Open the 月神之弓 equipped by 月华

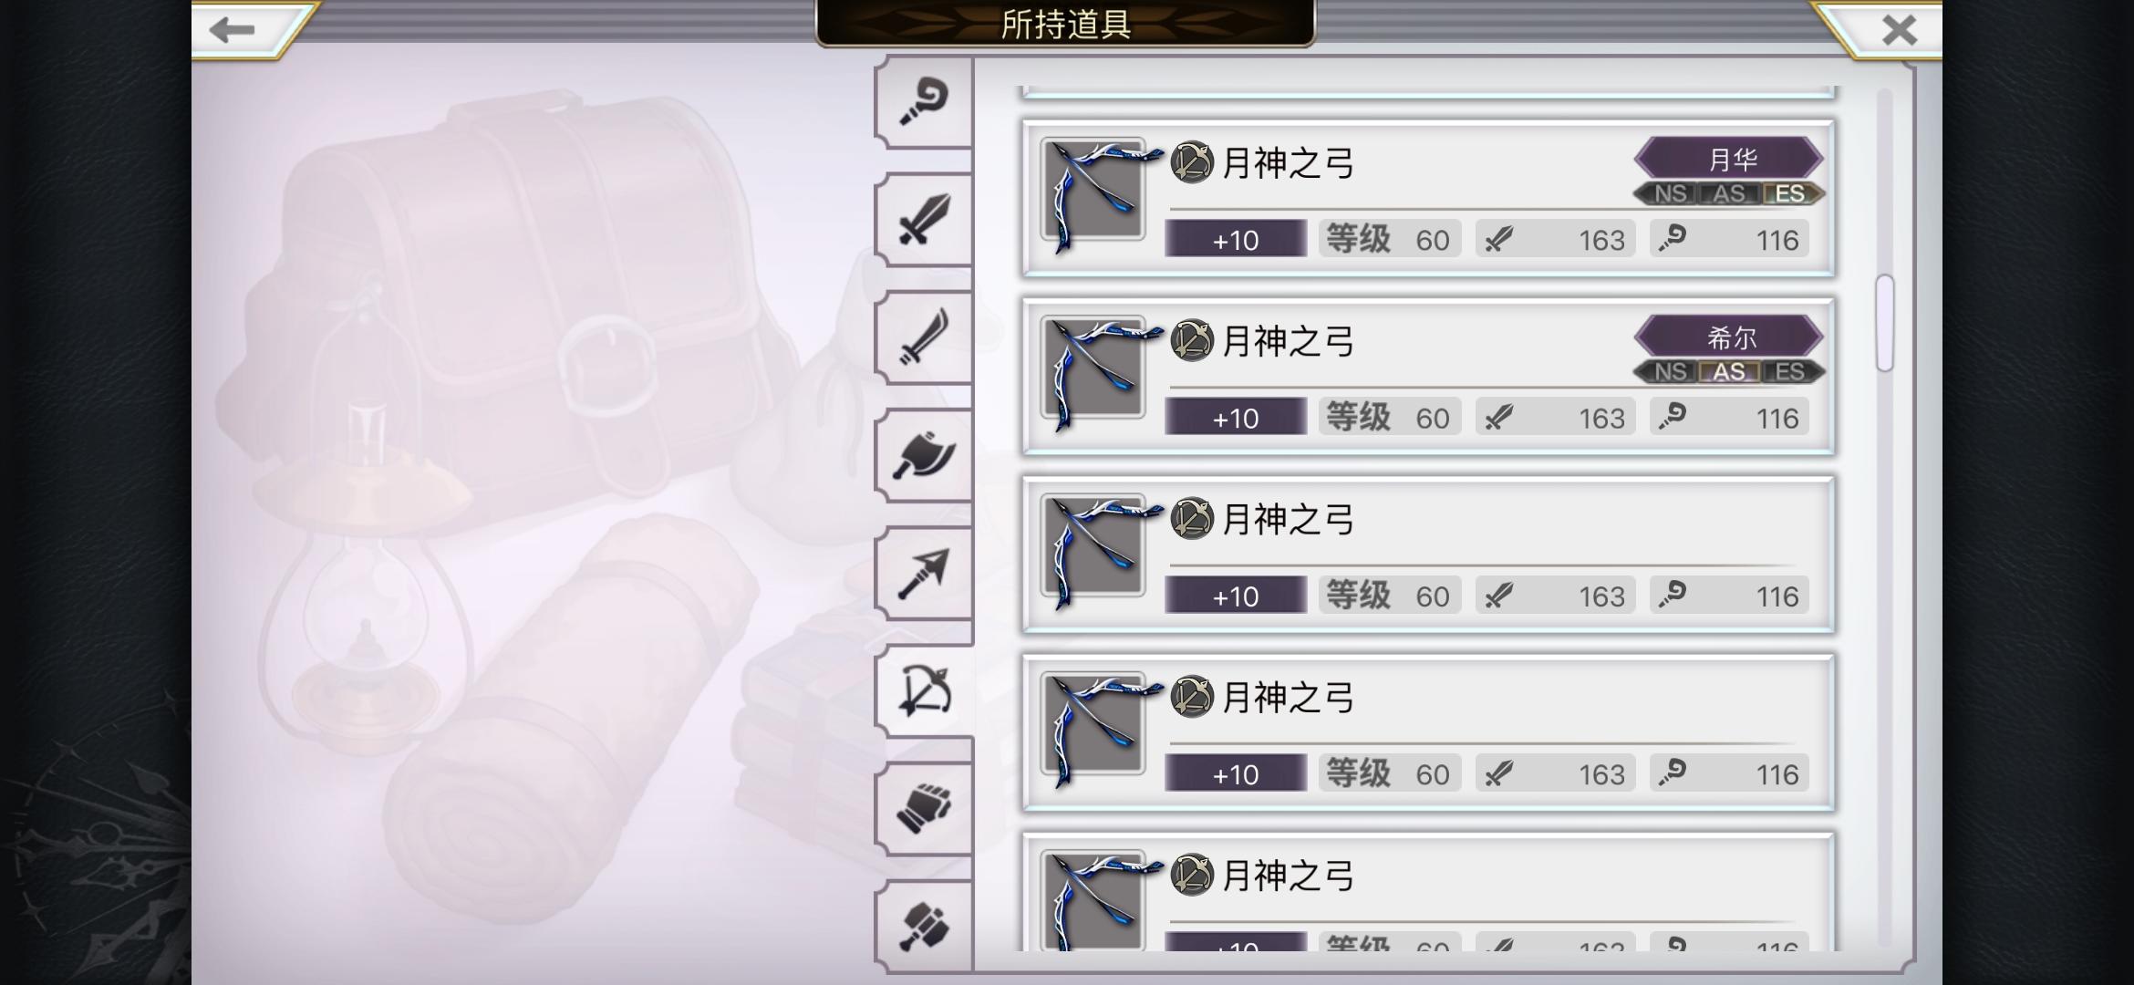coord(1428,198)
